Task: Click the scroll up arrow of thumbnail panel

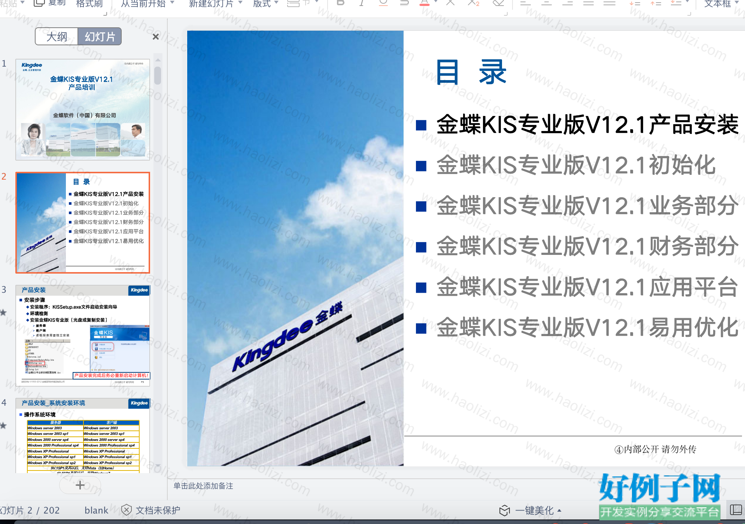Action: click(158, 60)
